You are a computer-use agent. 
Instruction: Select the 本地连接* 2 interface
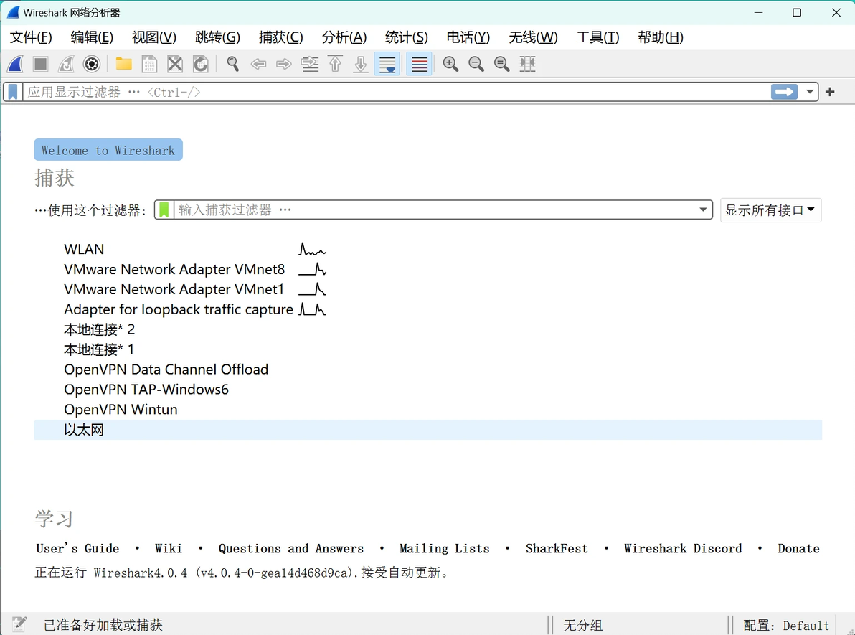[428, 329]
